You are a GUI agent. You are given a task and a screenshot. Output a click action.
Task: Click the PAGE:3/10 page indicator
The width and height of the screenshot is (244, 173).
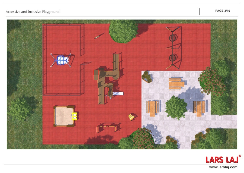(223, 11)
